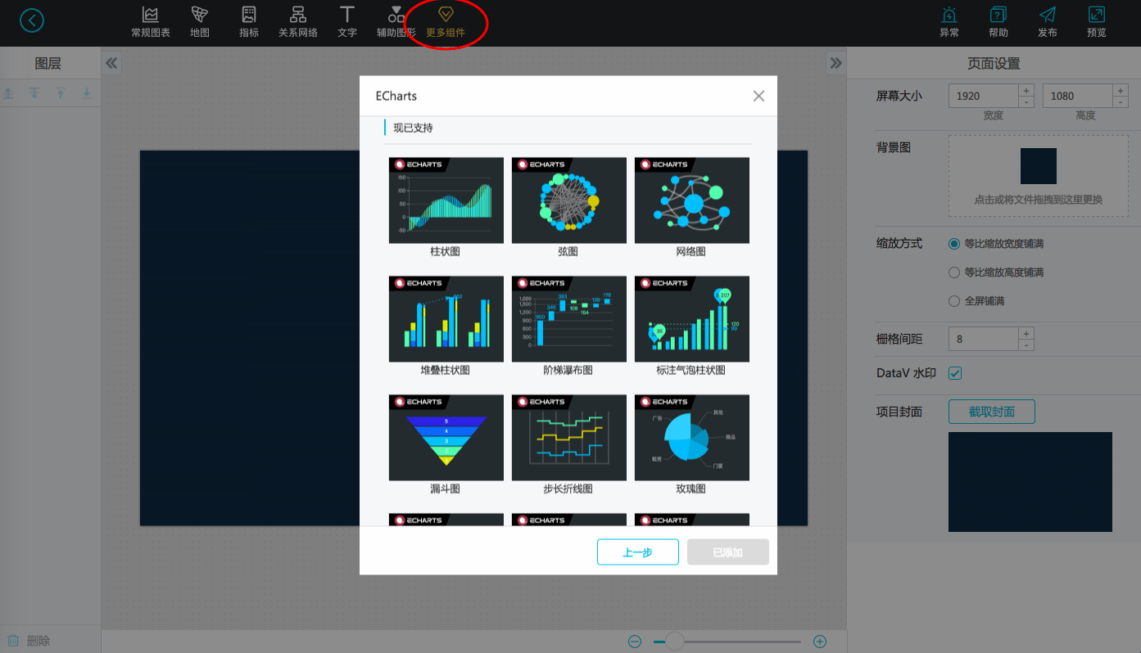
Task: Click the 宽度 width field showing 1920
Action: click(983, 96)
